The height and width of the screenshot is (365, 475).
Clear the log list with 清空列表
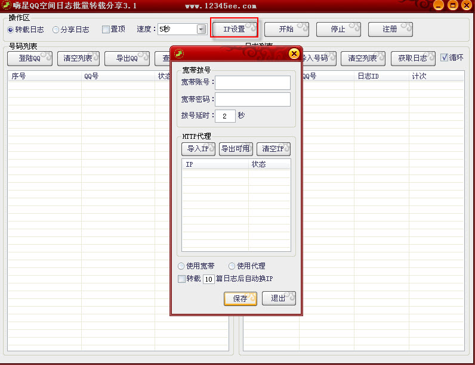(x=363, y=58)
